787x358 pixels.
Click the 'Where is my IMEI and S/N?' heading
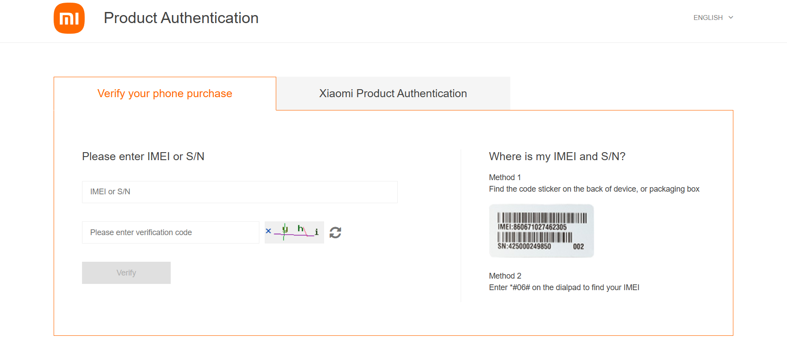click(x=557, y=157)
